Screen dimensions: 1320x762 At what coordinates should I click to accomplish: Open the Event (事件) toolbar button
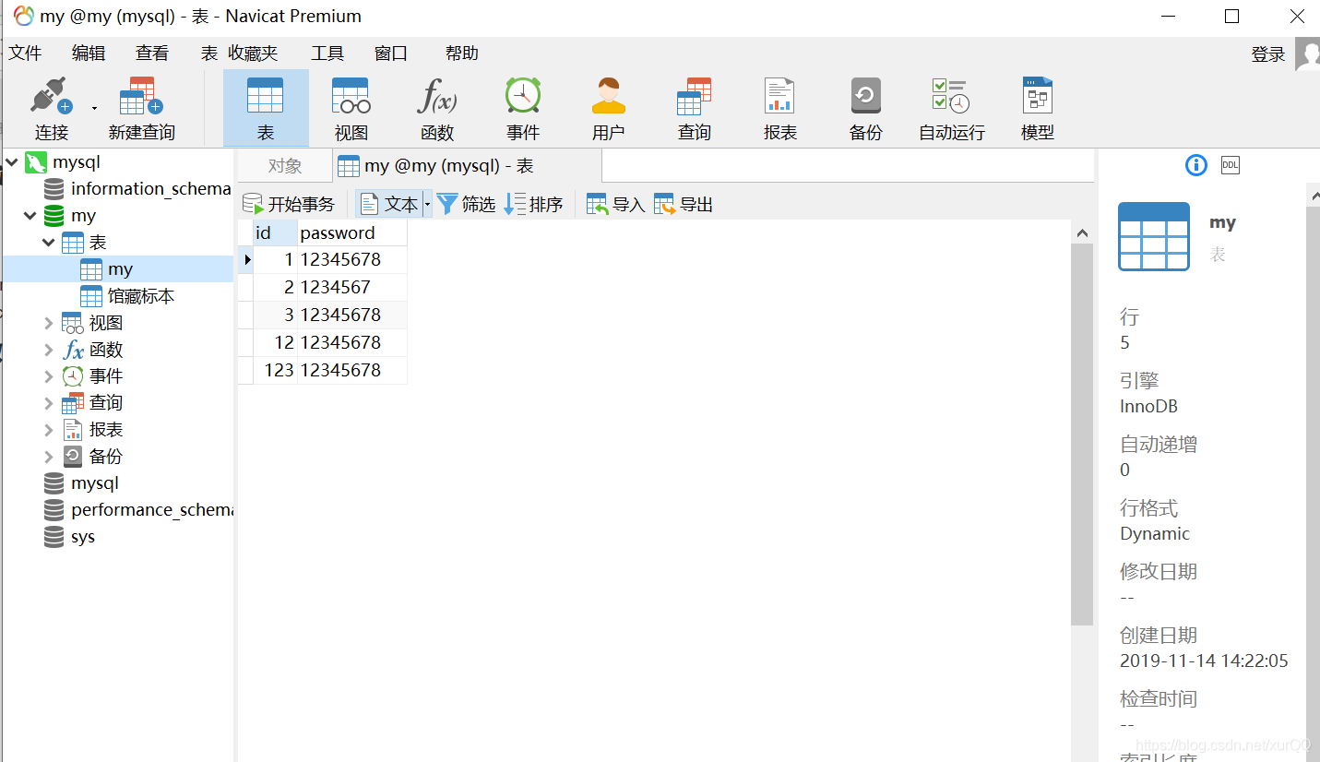(x=522, y=109)
